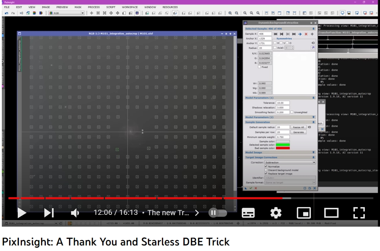
Task: Enable the Unweighted checkbox
Action: pos(292,112)
